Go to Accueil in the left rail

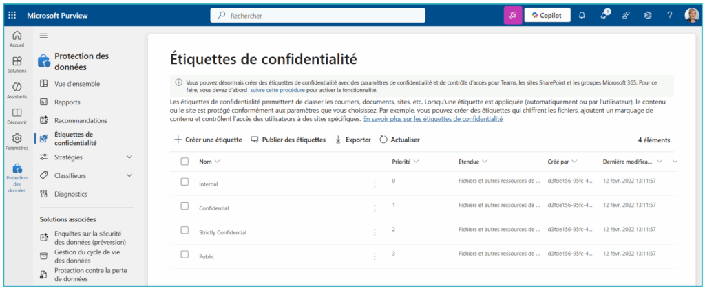17,38
